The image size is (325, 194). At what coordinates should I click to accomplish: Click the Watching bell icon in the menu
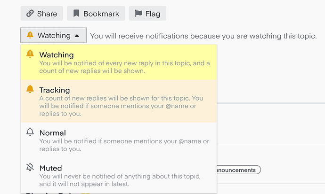click(x=30, y=54)
